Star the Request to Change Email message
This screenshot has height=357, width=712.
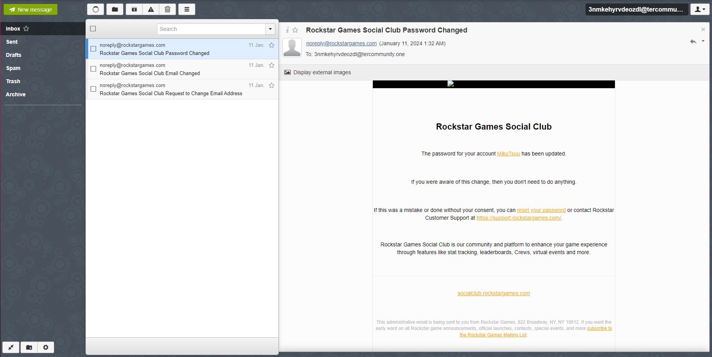pyautogui.click(x=271, y=85)
